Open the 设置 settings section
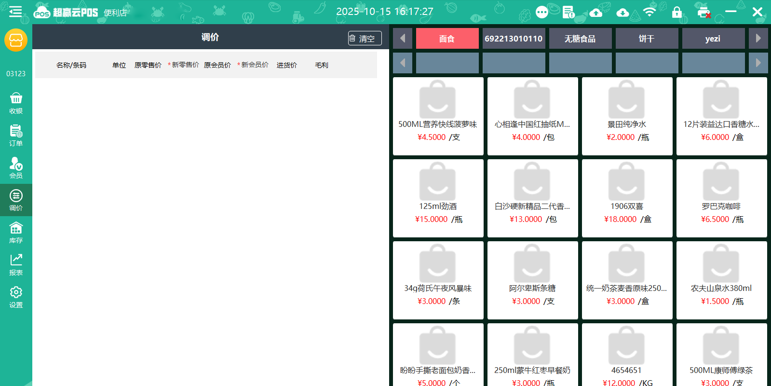771x386 pixels. (x=16, y=297)
